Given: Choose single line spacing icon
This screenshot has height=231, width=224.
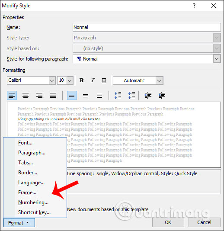Looking at the screenshot, I should [72, 96].
